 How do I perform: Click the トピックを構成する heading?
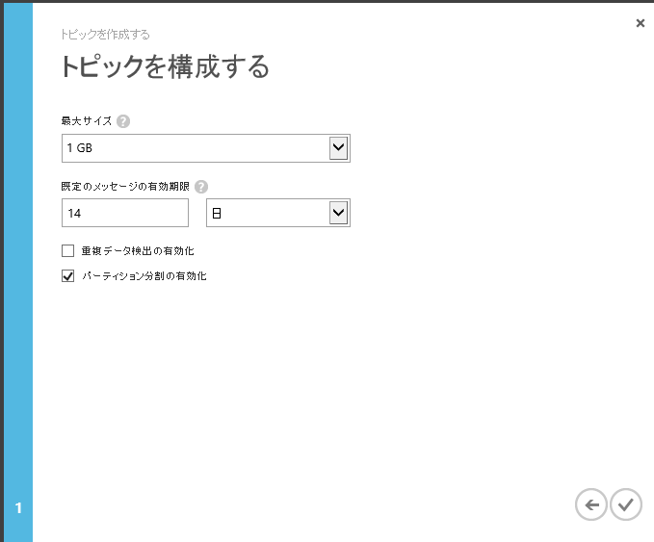click(x=164, y=67)
